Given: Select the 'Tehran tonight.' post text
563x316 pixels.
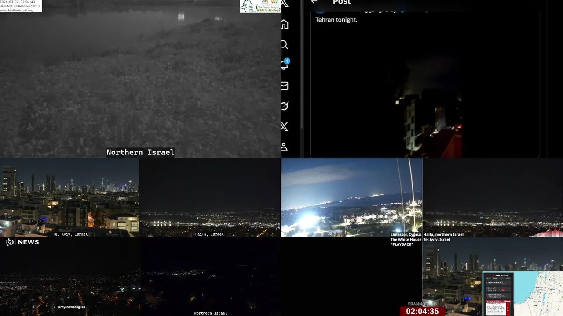Looking at the screenshot, I should coord(336,20).
